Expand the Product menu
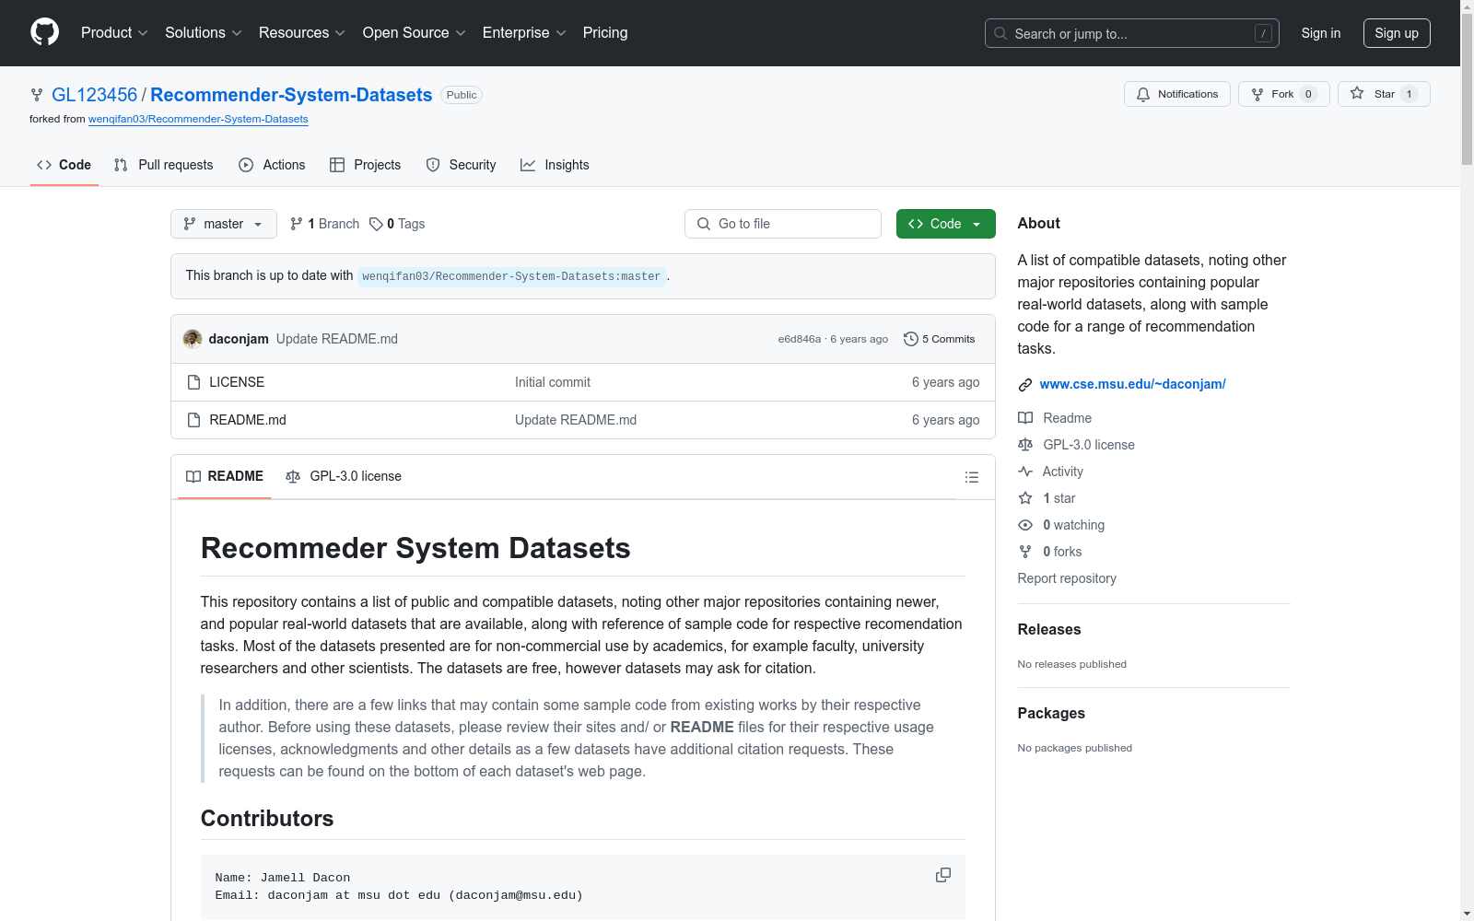 click(x=114, y=33)
